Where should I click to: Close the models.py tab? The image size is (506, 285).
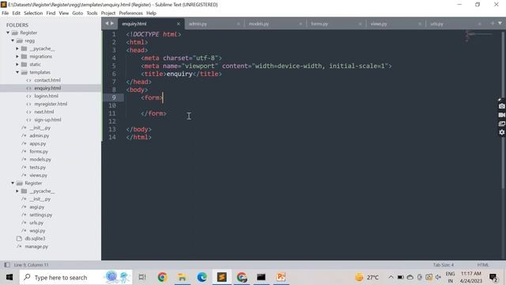tap(300, 24)
